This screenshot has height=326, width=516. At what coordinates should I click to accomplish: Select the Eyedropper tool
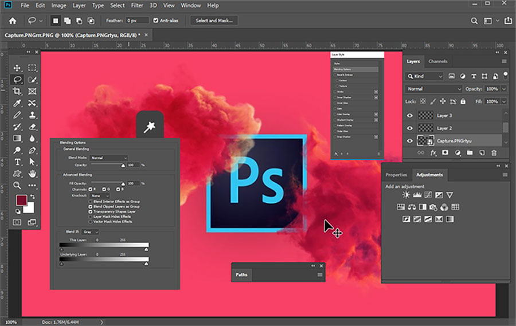[x=17, y=103]
